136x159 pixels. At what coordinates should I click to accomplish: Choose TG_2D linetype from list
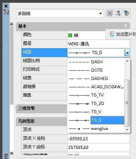(96, 104)
